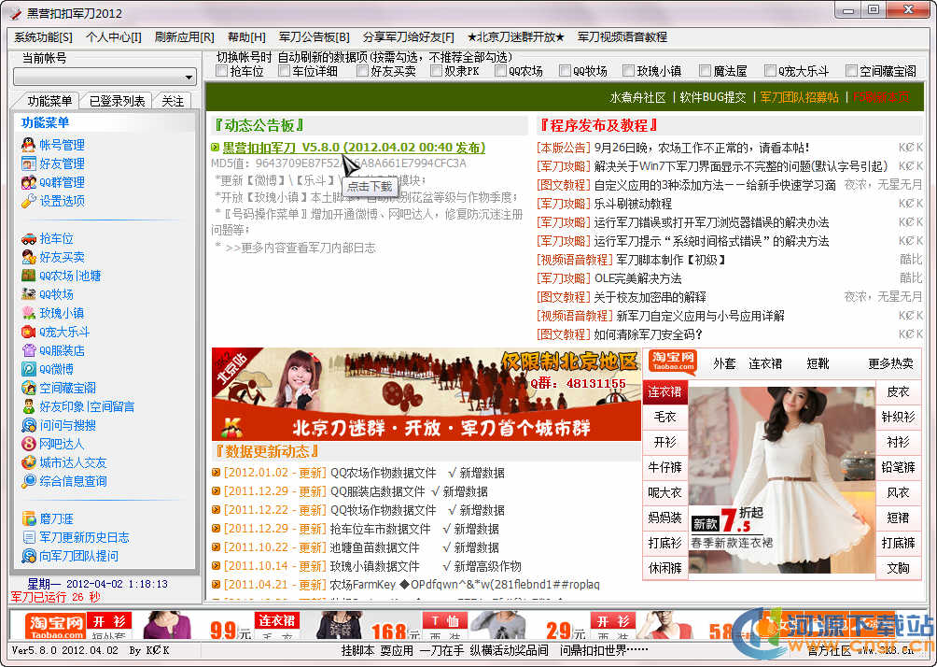Click the QQ微博 icon
Screen dimensions: 937x667
pos(29,368)
